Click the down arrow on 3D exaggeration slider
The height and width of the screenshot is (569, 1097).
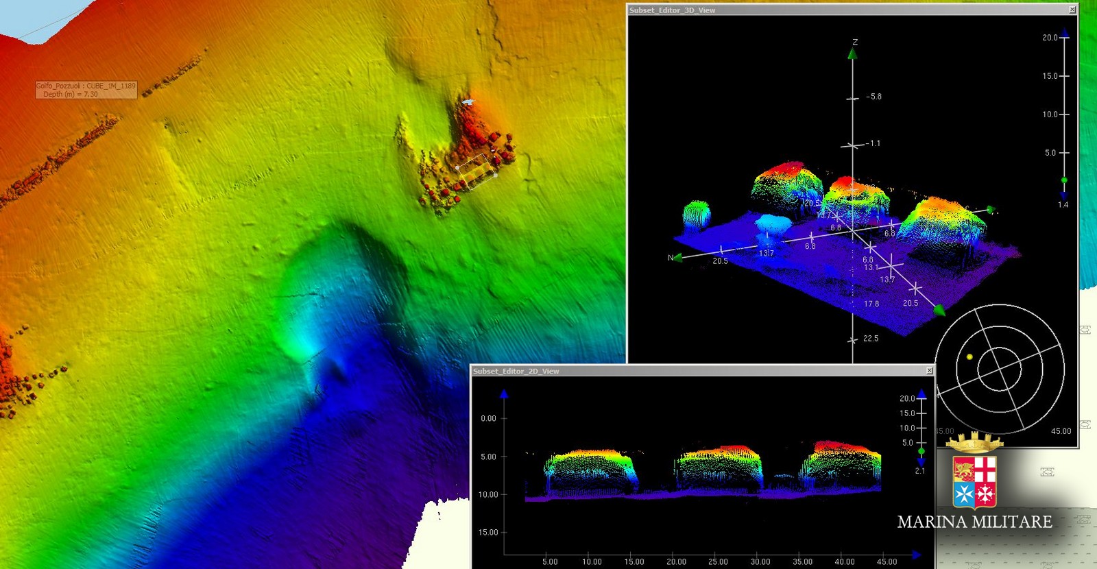[x=1064, y=195]
